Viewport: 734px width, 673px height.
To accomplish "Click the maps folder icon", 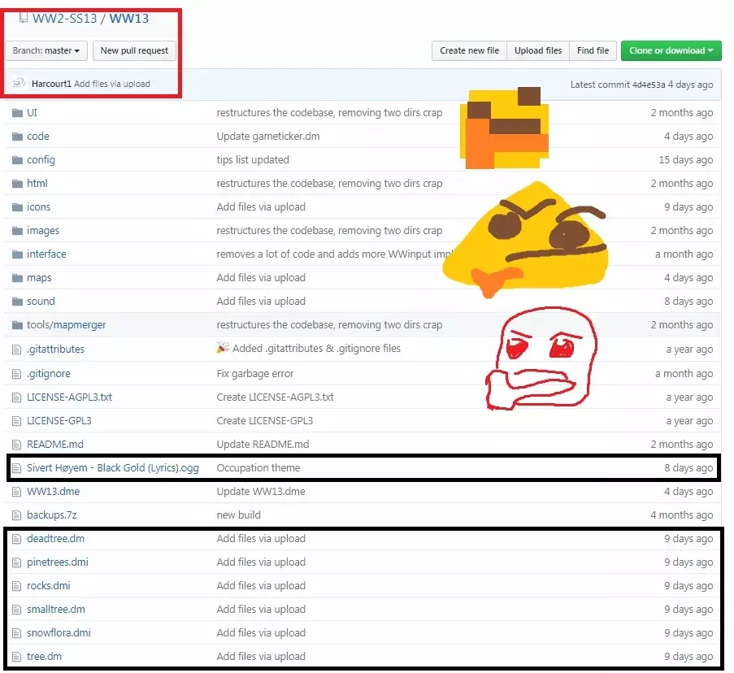I will pos(17,278).
